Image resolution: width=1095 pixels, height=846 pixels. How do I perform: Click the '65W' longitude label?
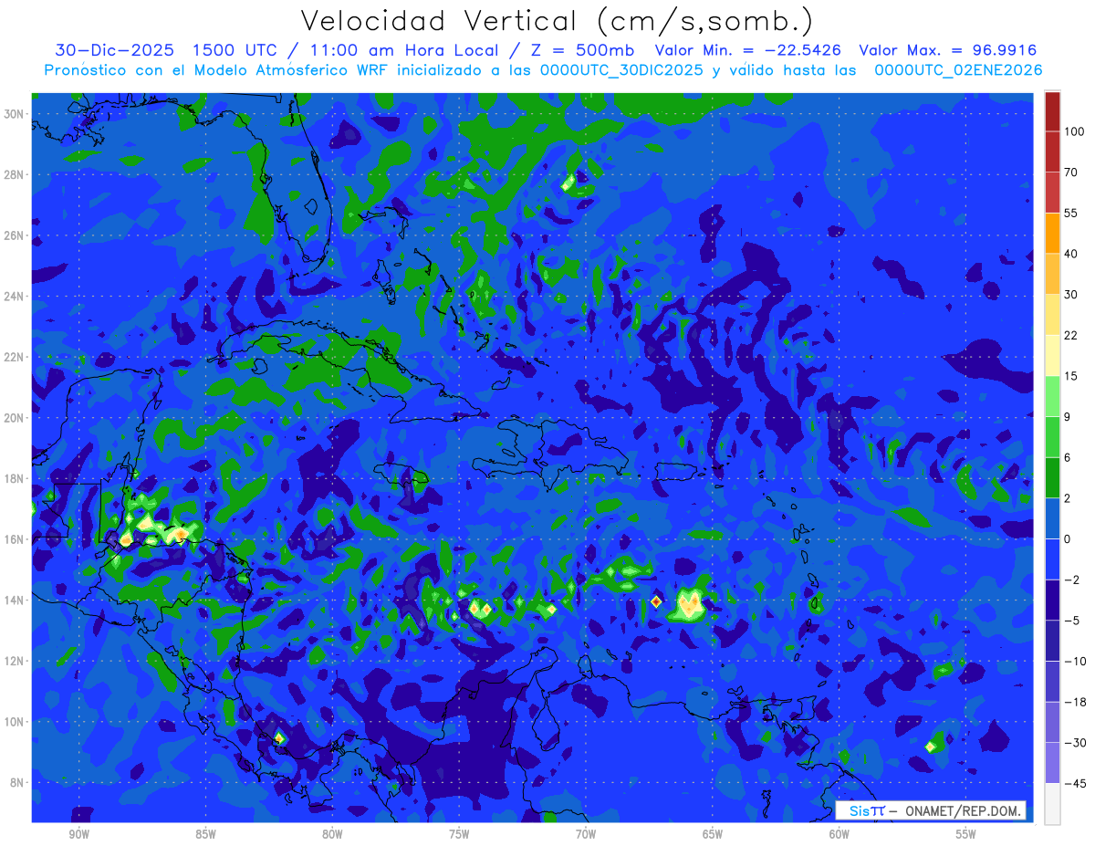[713, 834]
